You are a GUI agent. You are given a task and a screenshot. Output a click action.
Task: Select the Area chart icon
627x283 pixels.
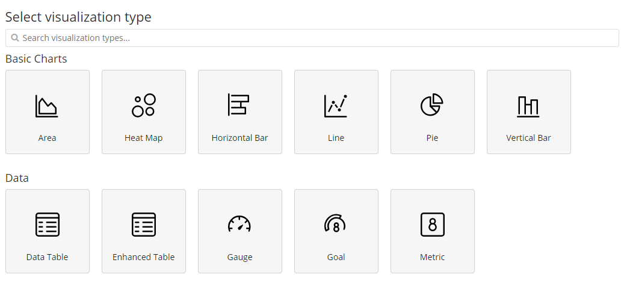pos(47,106)
